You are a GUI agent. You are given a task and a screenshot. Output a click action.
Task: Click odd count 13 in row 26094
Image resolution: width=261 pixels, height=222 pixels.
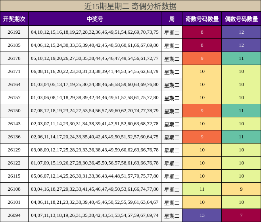pos(202,215)
